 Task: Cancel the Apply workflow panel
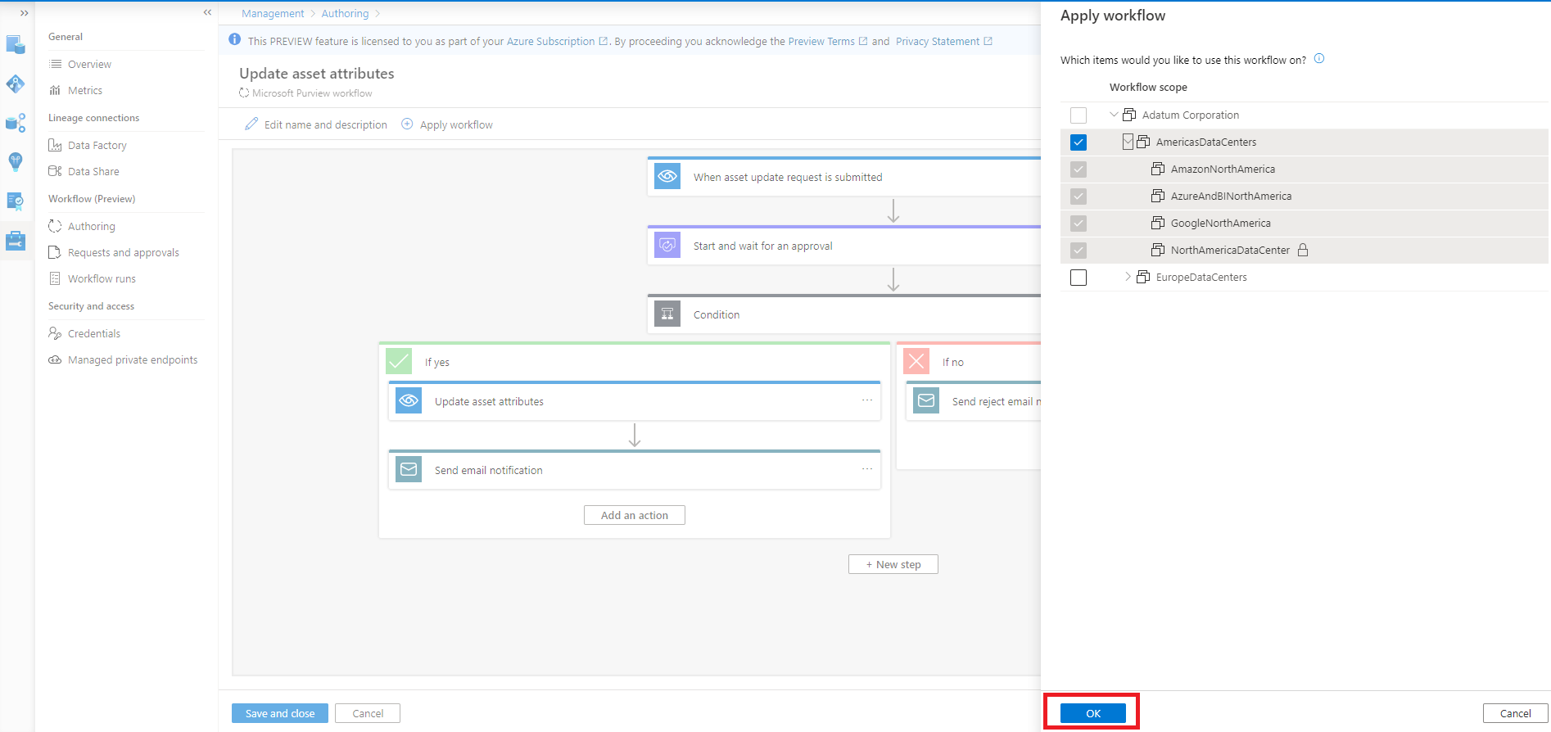[x=1516, y=713]
